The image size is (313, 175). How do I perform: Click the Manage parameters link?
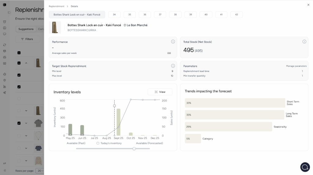[x=296, y=66]
